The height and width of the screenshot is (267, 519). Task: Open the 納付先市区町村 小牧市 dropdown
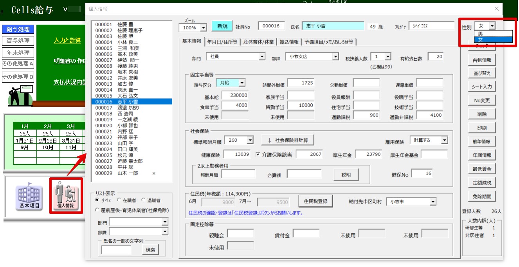click(432, 202)
